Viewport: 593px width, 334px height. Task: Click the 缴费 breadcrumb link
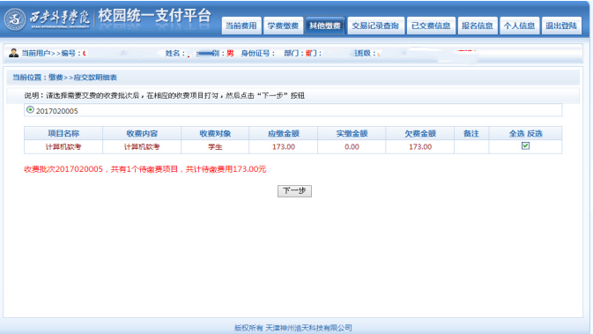click(x=56, y=78)
